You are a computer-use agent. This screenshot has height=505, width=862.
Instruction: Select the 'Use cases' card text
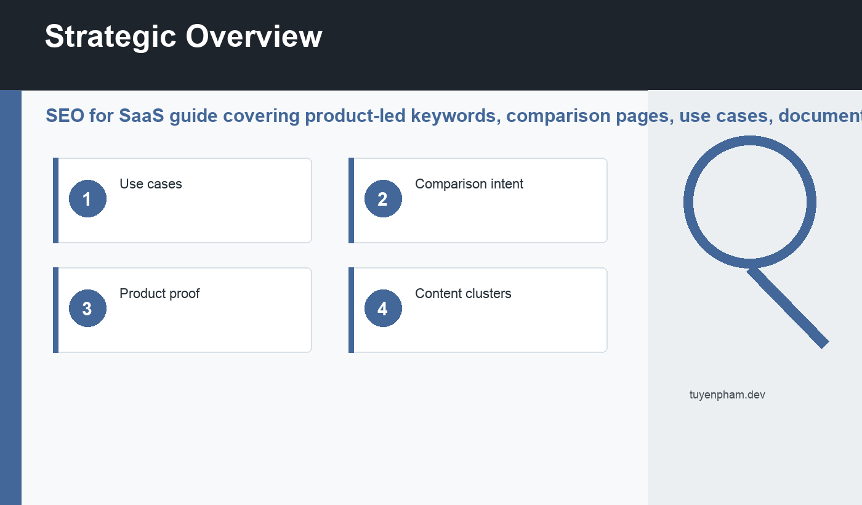pos(151,184)
